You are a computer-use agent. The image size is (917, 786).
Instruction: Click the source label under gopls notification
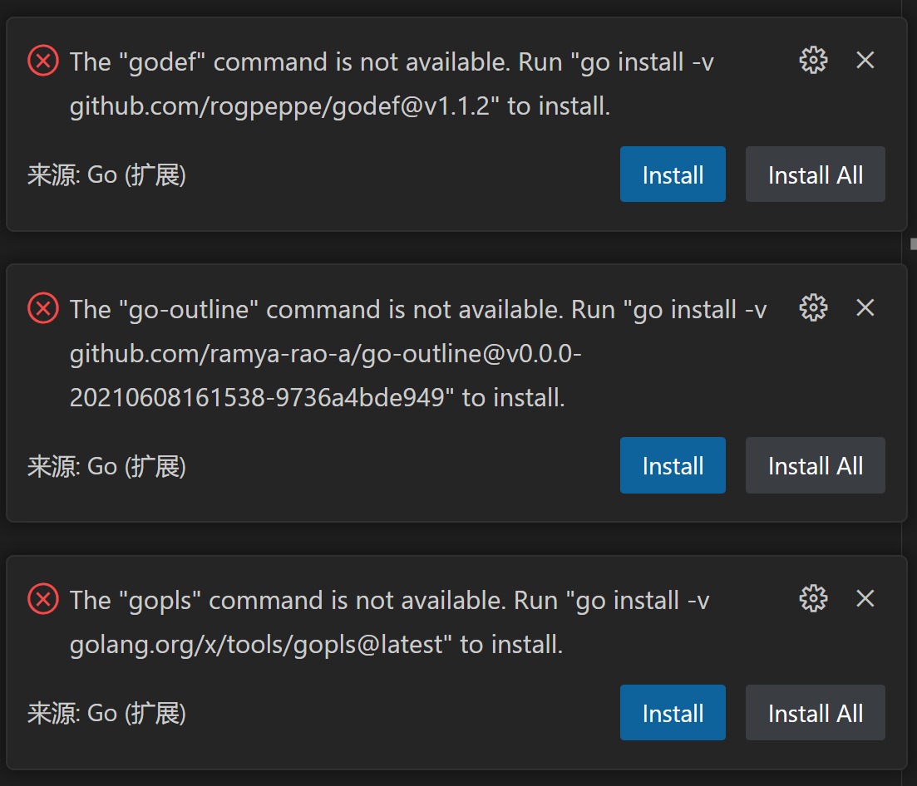tap(107, 714)
